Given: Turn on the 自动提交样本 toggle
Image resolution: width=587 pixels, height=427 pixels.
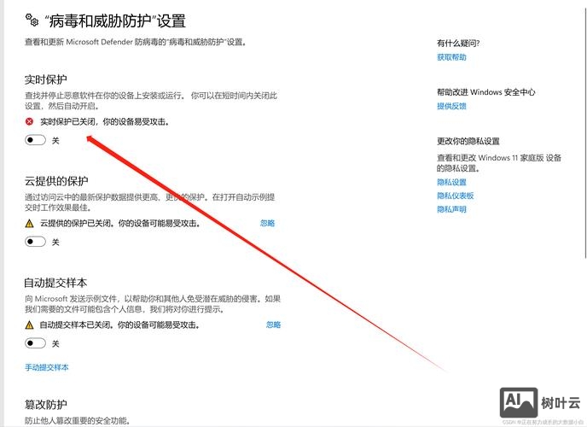Looking at the screenshot, I should tap(35, 343).
